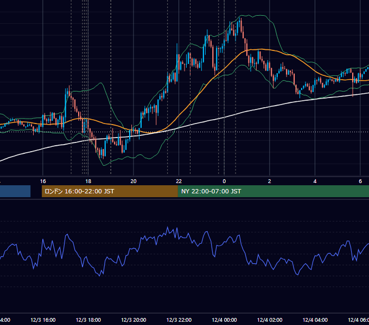Click the ロンドン 16:00-22:00 JST session bar
The image size is (369, 325).
(110, 191)
